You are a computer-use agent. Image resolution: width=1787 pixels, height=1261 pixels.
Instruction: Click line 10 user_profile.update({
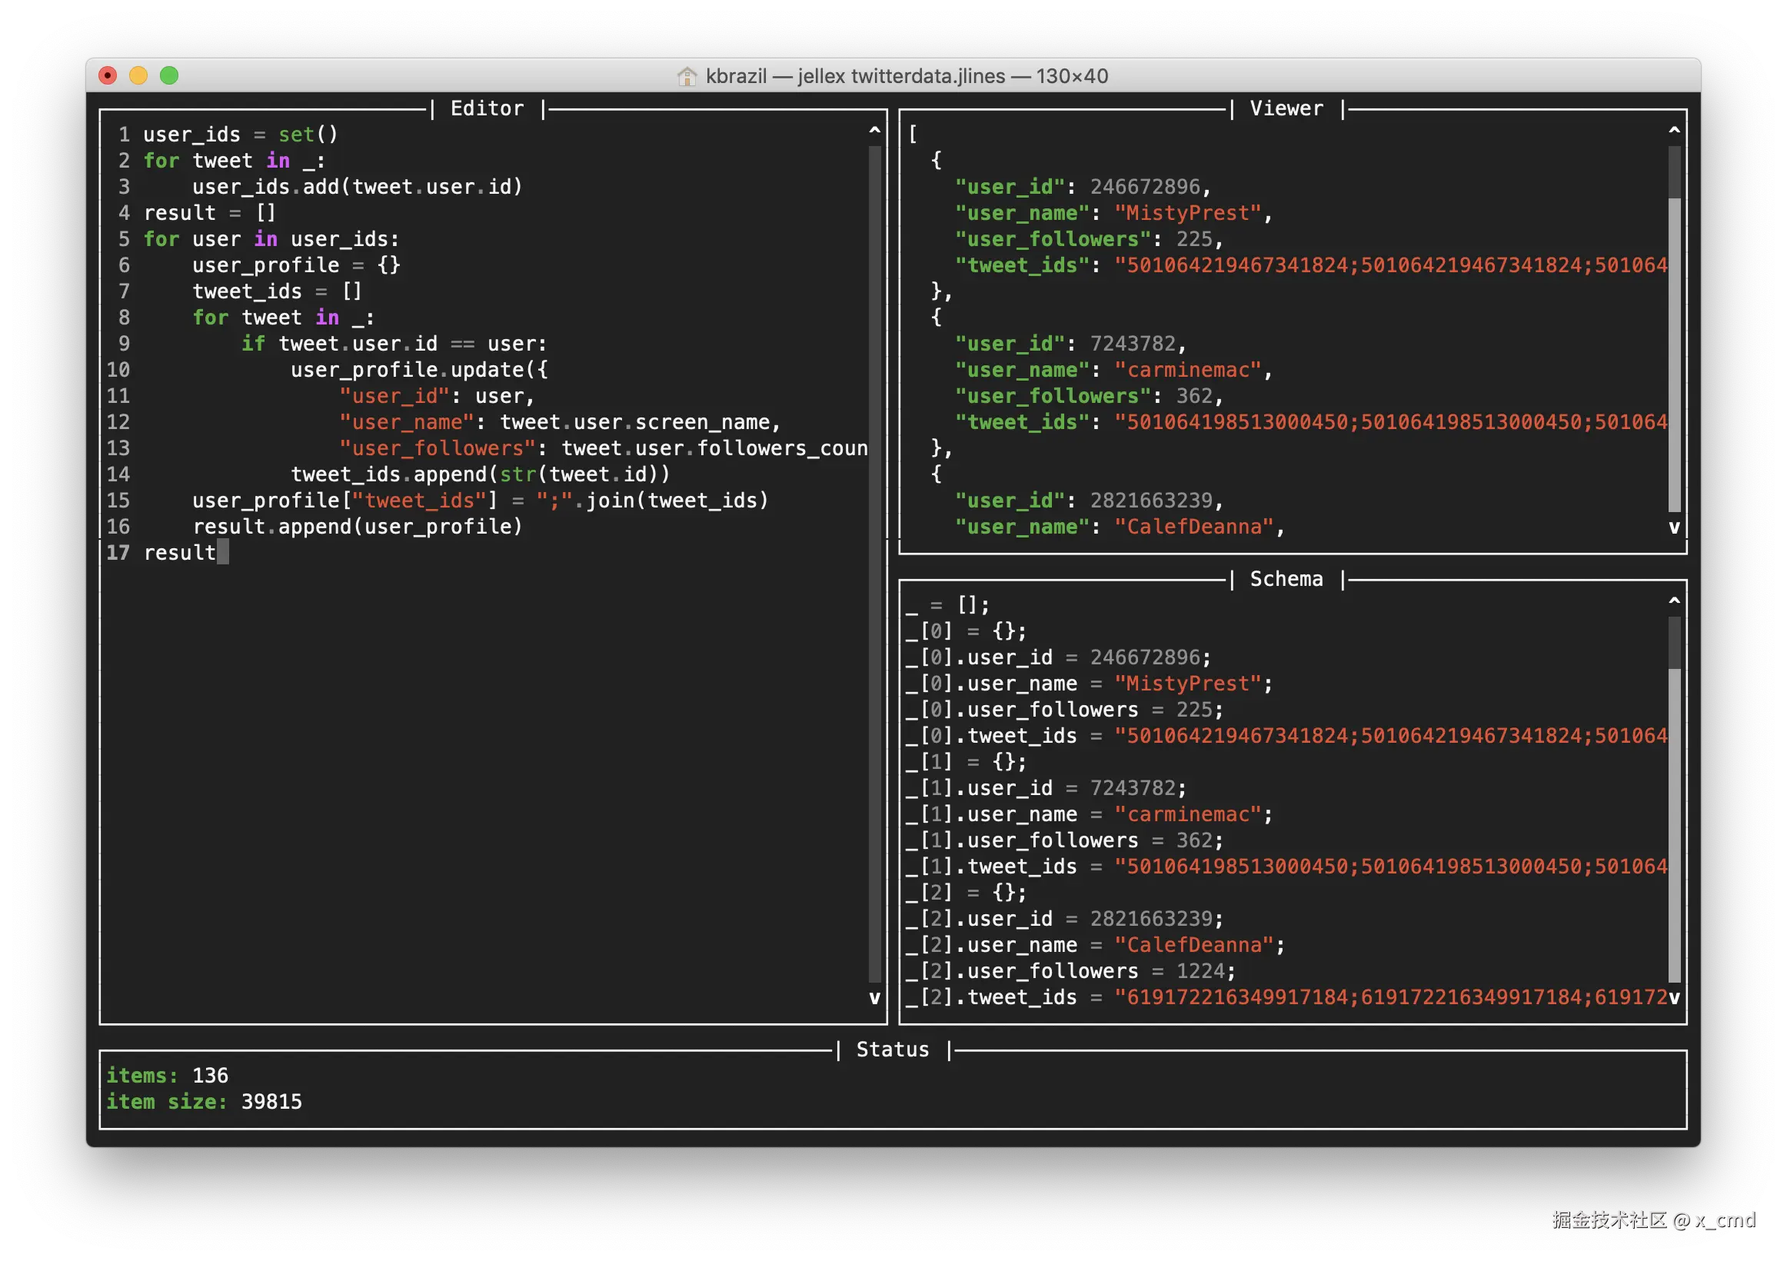point(419,370)
